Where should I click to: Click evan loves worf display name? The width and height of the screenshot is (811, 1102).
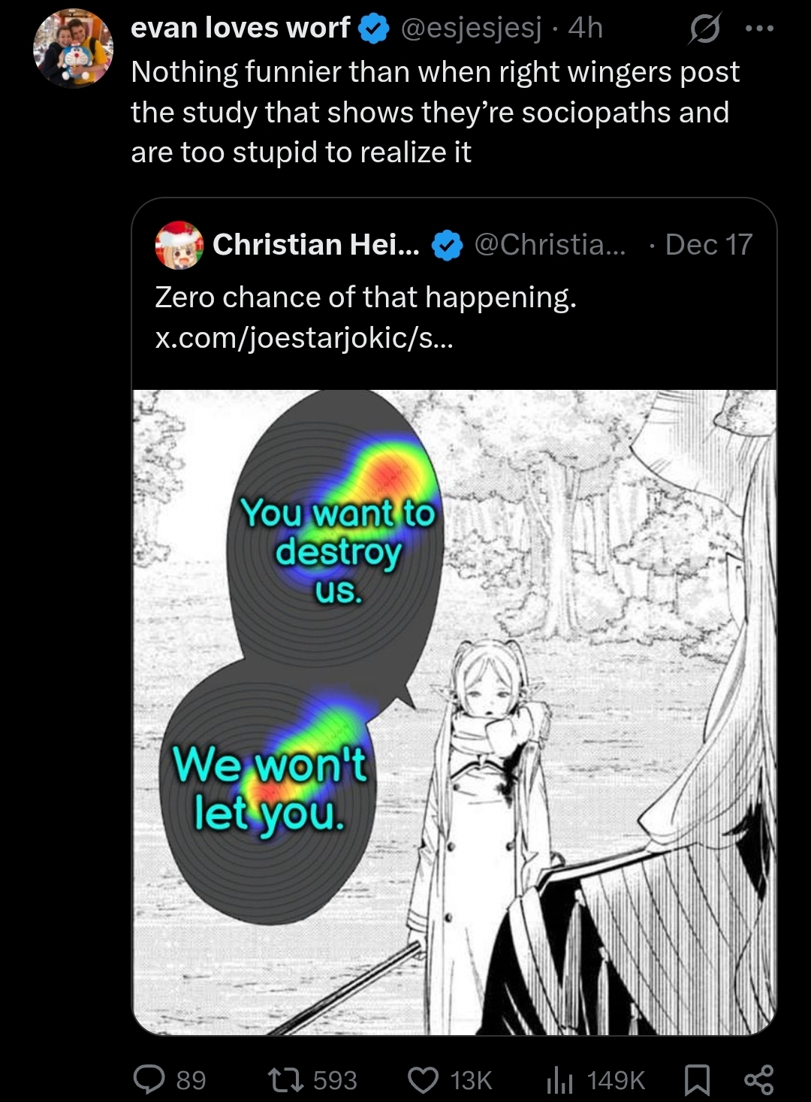pyautogui.click(x=240, y=28)
